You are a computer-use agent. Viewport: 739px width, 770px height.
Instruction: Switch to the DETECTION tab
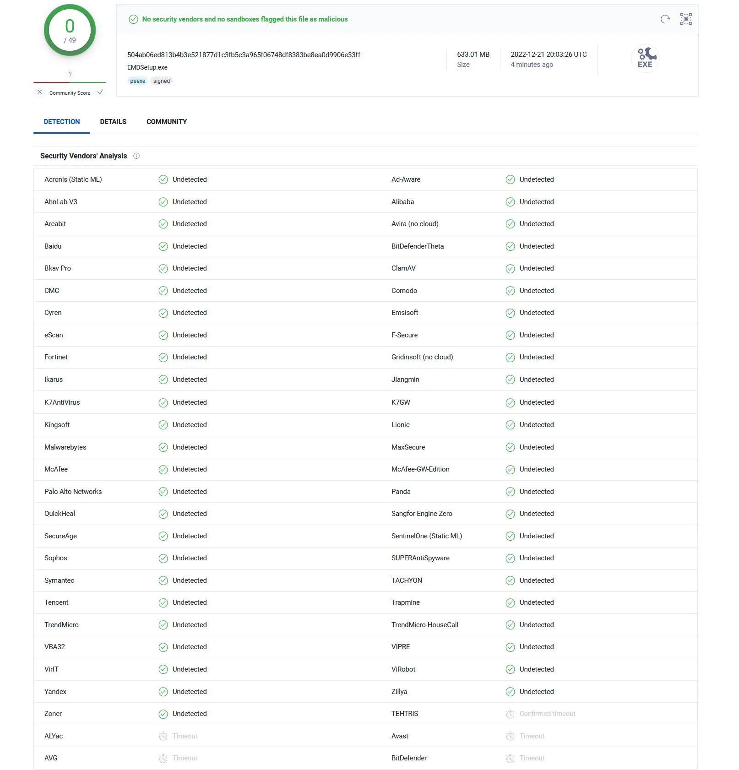pos(62,122)
